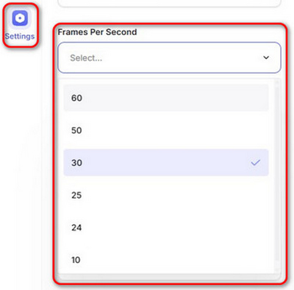Viewport: 294px width, 290px height.
Task: Pick the highest frame rate in list
Action: (x=166, y=98)
